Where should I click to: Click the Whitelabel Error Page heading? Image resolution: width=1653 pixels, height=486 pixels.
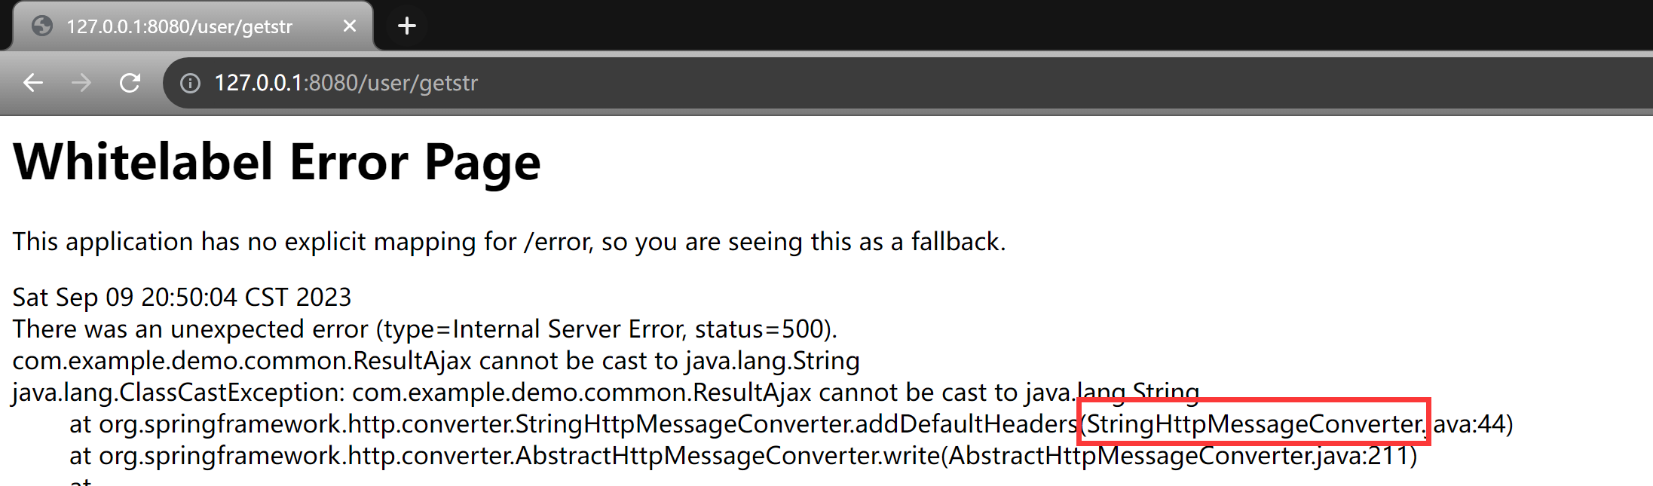[277, 162]
